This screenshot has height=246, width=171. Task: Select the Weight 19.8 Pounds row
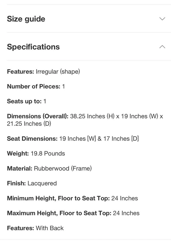(36, 153)
